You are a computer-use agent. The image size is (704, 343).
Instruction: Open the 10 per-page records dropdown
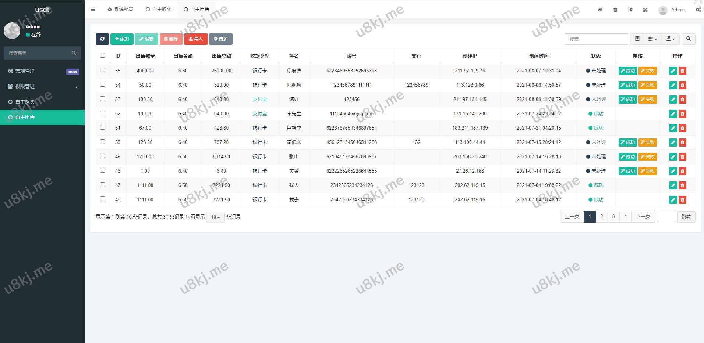click(215, 217)
